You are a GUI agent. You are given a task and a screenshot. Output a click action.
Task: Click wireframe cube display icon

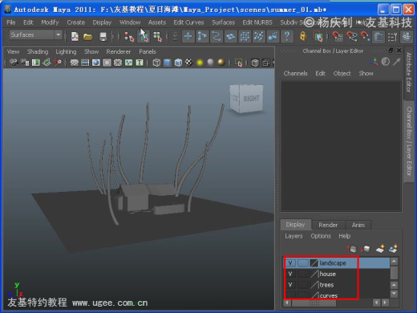(156, 63)
